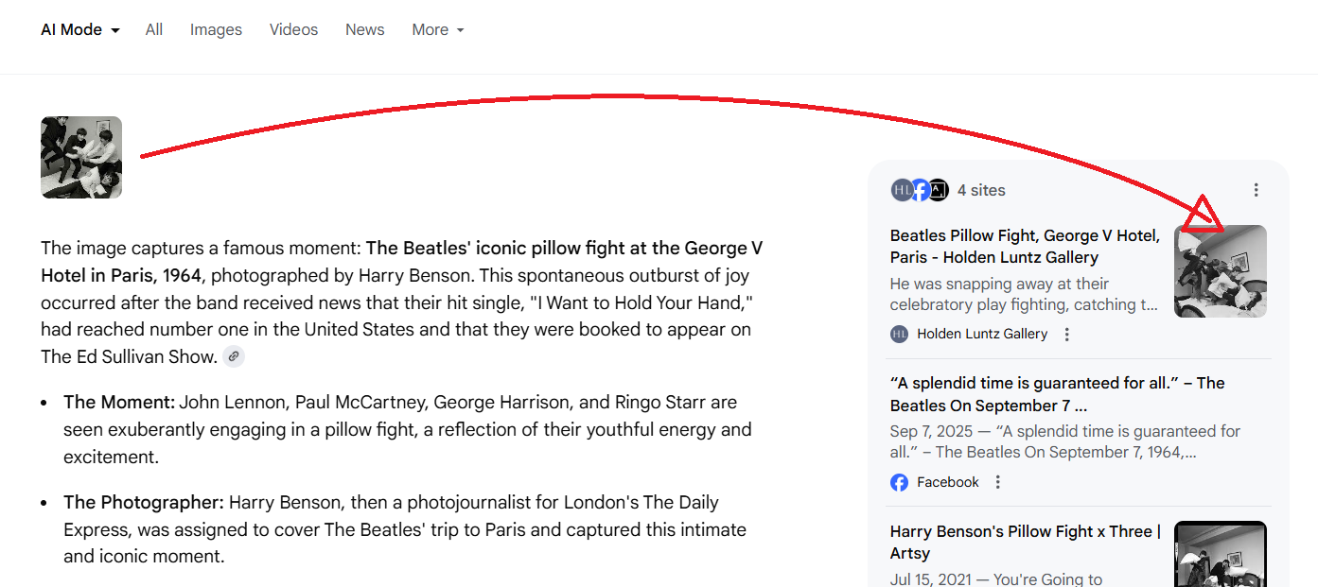The height and width of the screenshot is (587, 1318).
Task: Click the Sep 7, 2025 snippet text
Action: 1065,441
